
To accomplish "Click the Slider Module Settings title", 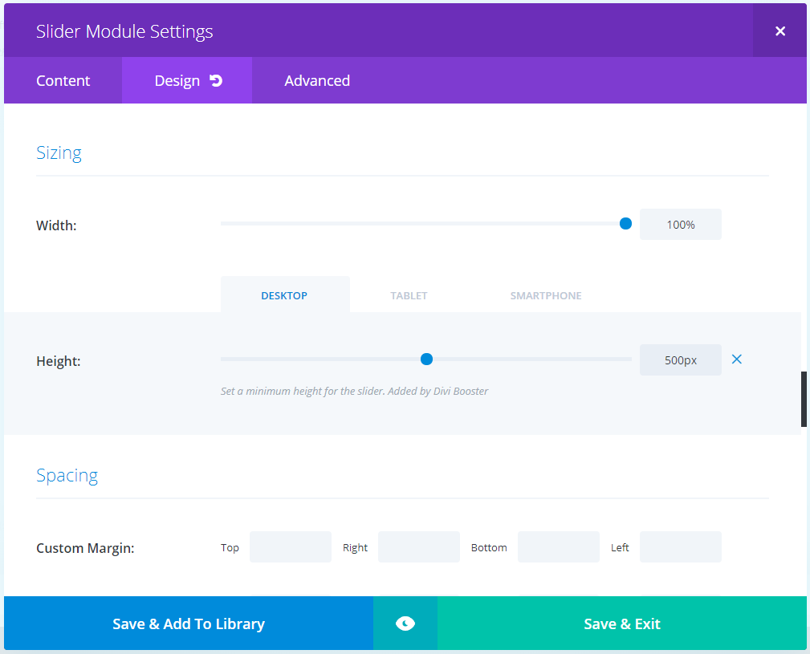I will 124,31.
